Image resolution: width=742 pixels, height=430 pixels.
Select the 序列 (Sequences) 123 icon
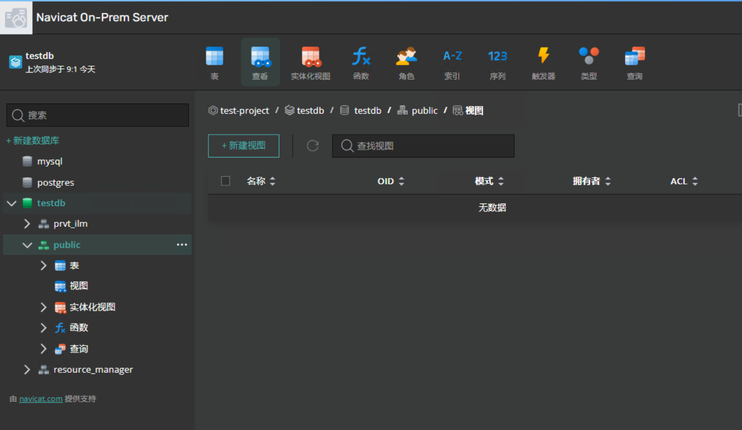click(497, 63)
